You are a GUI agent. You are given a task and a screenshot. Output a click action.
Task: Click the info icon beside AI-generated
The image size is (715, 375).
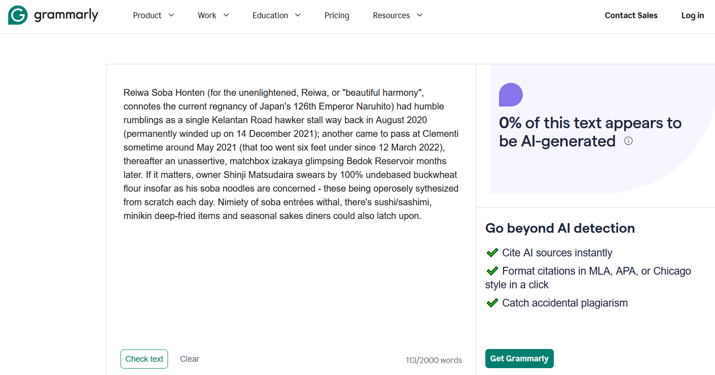point(629,141)
